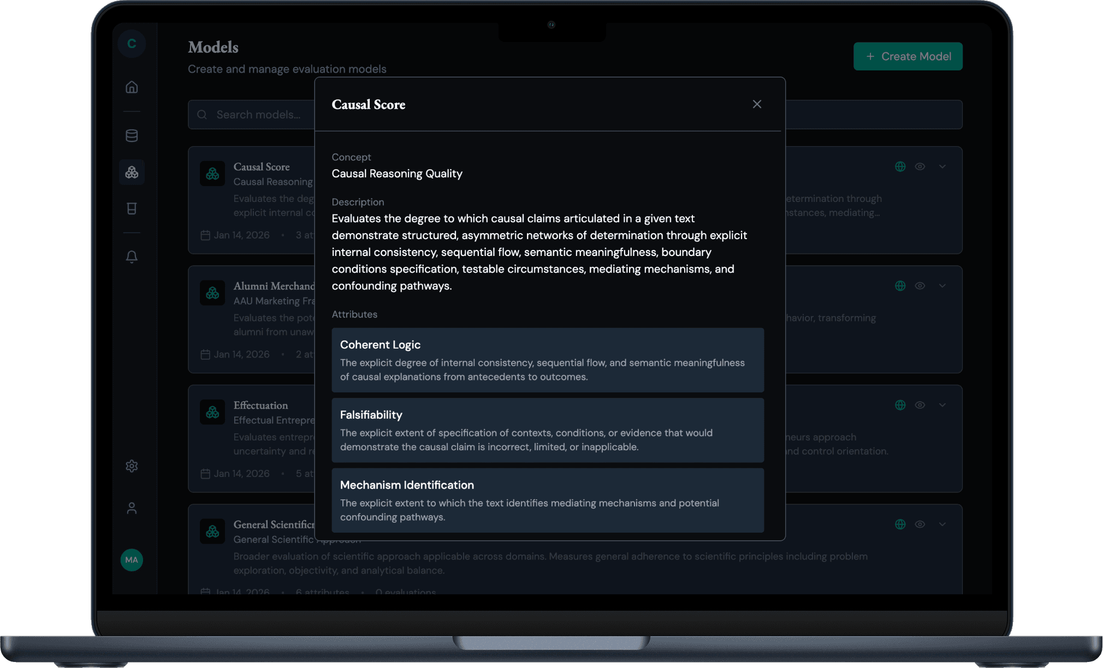Click the C workspace logo at top left

point(132,43)
